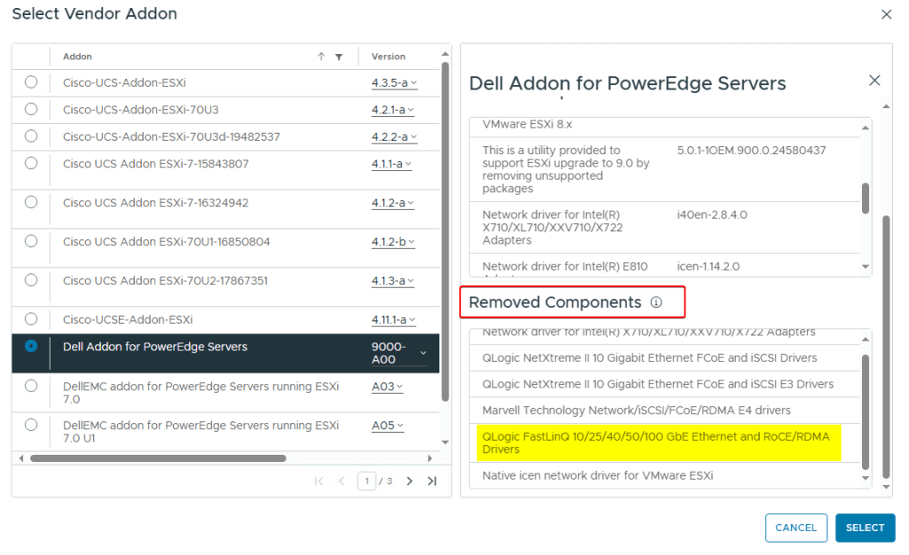909x555 pixels.
Task: Click the Version column header
Action: [x=388, y=57]
